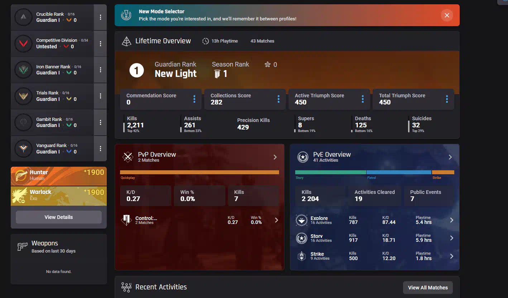Image resolution: width=508 pixels, height=298 pixels.
Task: Select the Hunter character card
Action: pos(59,176)
